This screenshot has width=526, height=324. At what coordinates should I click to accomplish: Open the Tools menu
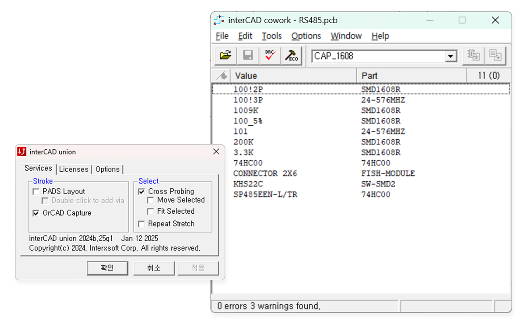click(x=272, y=36)
